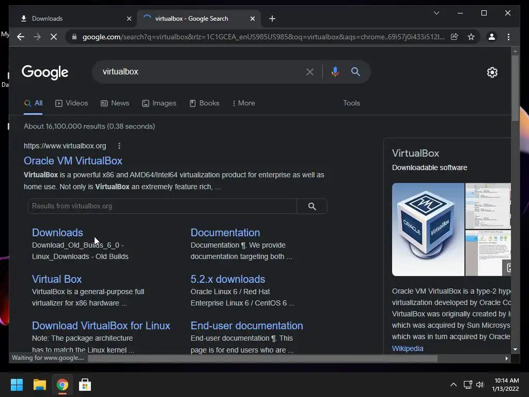The height and width of the screenshot is (397, 529).
Task: Open the Wikipedia link in knowledge panel
Action: [x=408, y=348]
